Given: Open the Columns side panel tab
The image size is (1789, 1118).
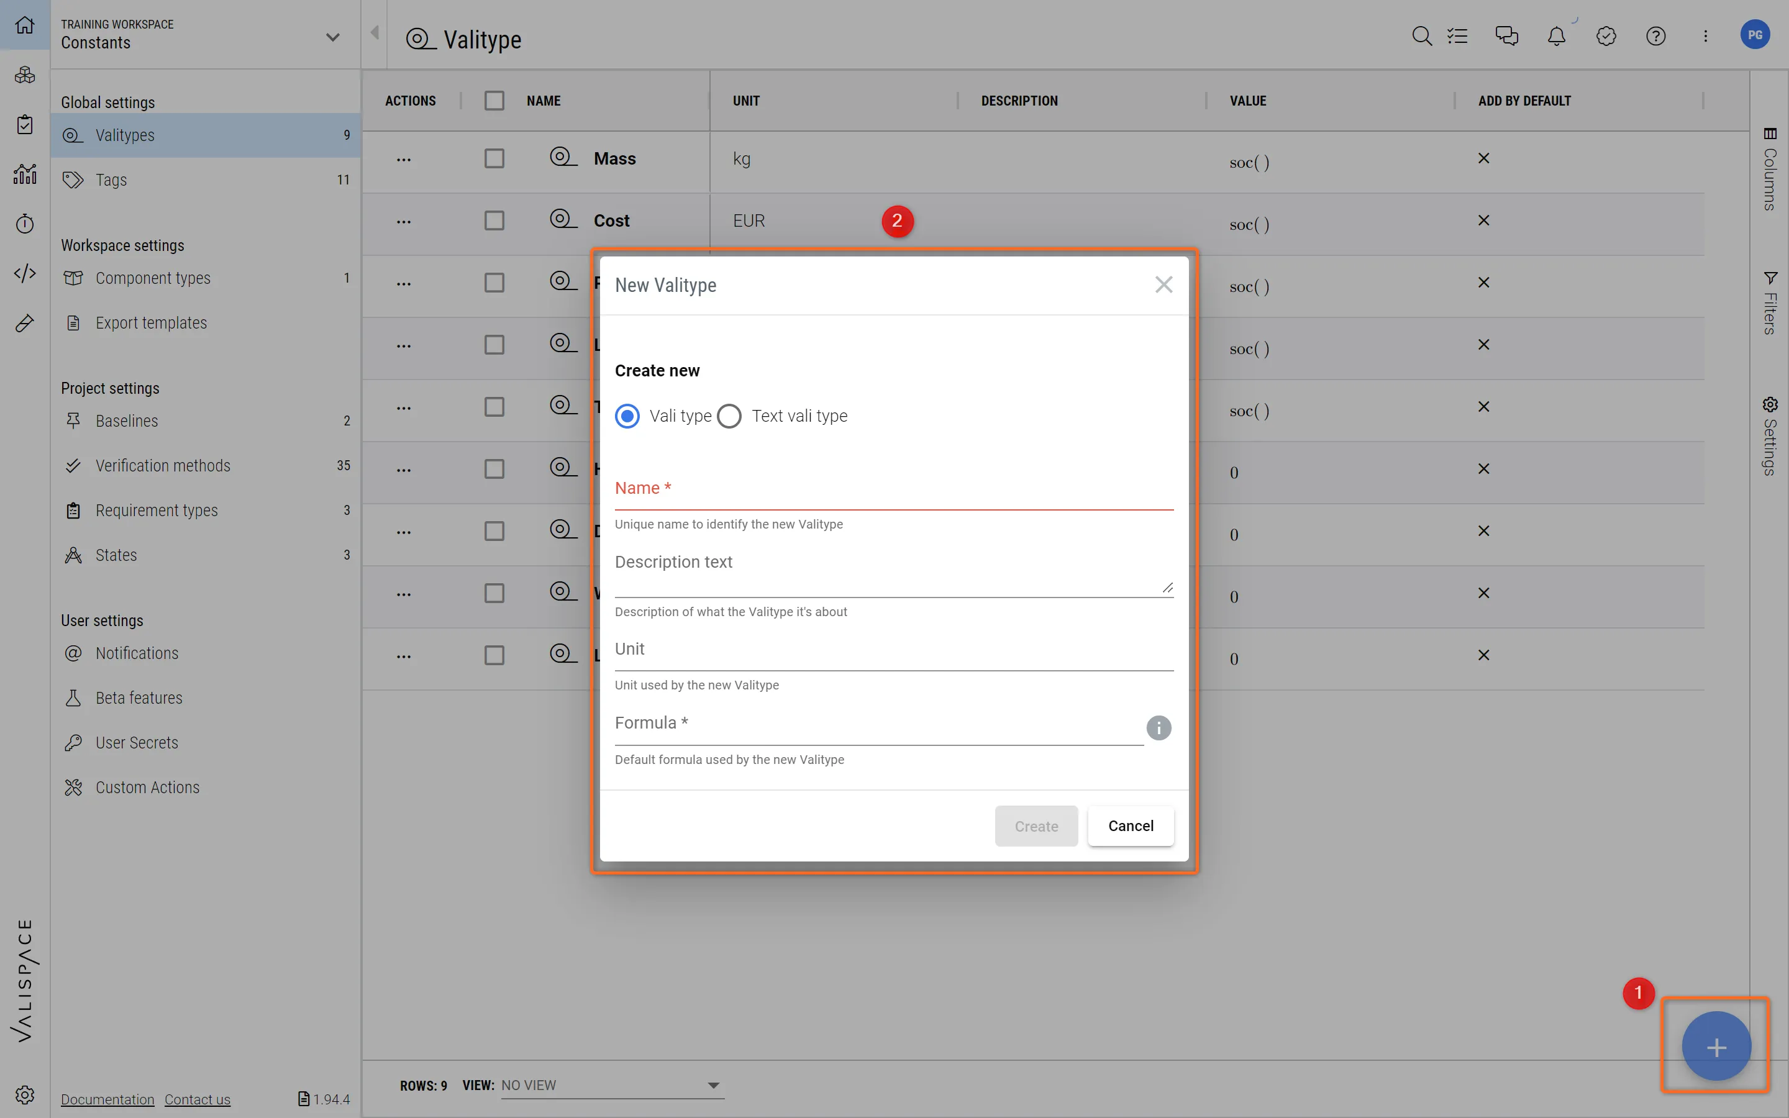Looking at the screenshot, I should (1769, 170).
